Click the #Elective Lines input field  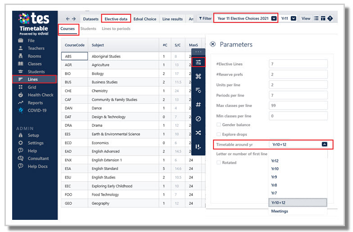pos(298,64)
